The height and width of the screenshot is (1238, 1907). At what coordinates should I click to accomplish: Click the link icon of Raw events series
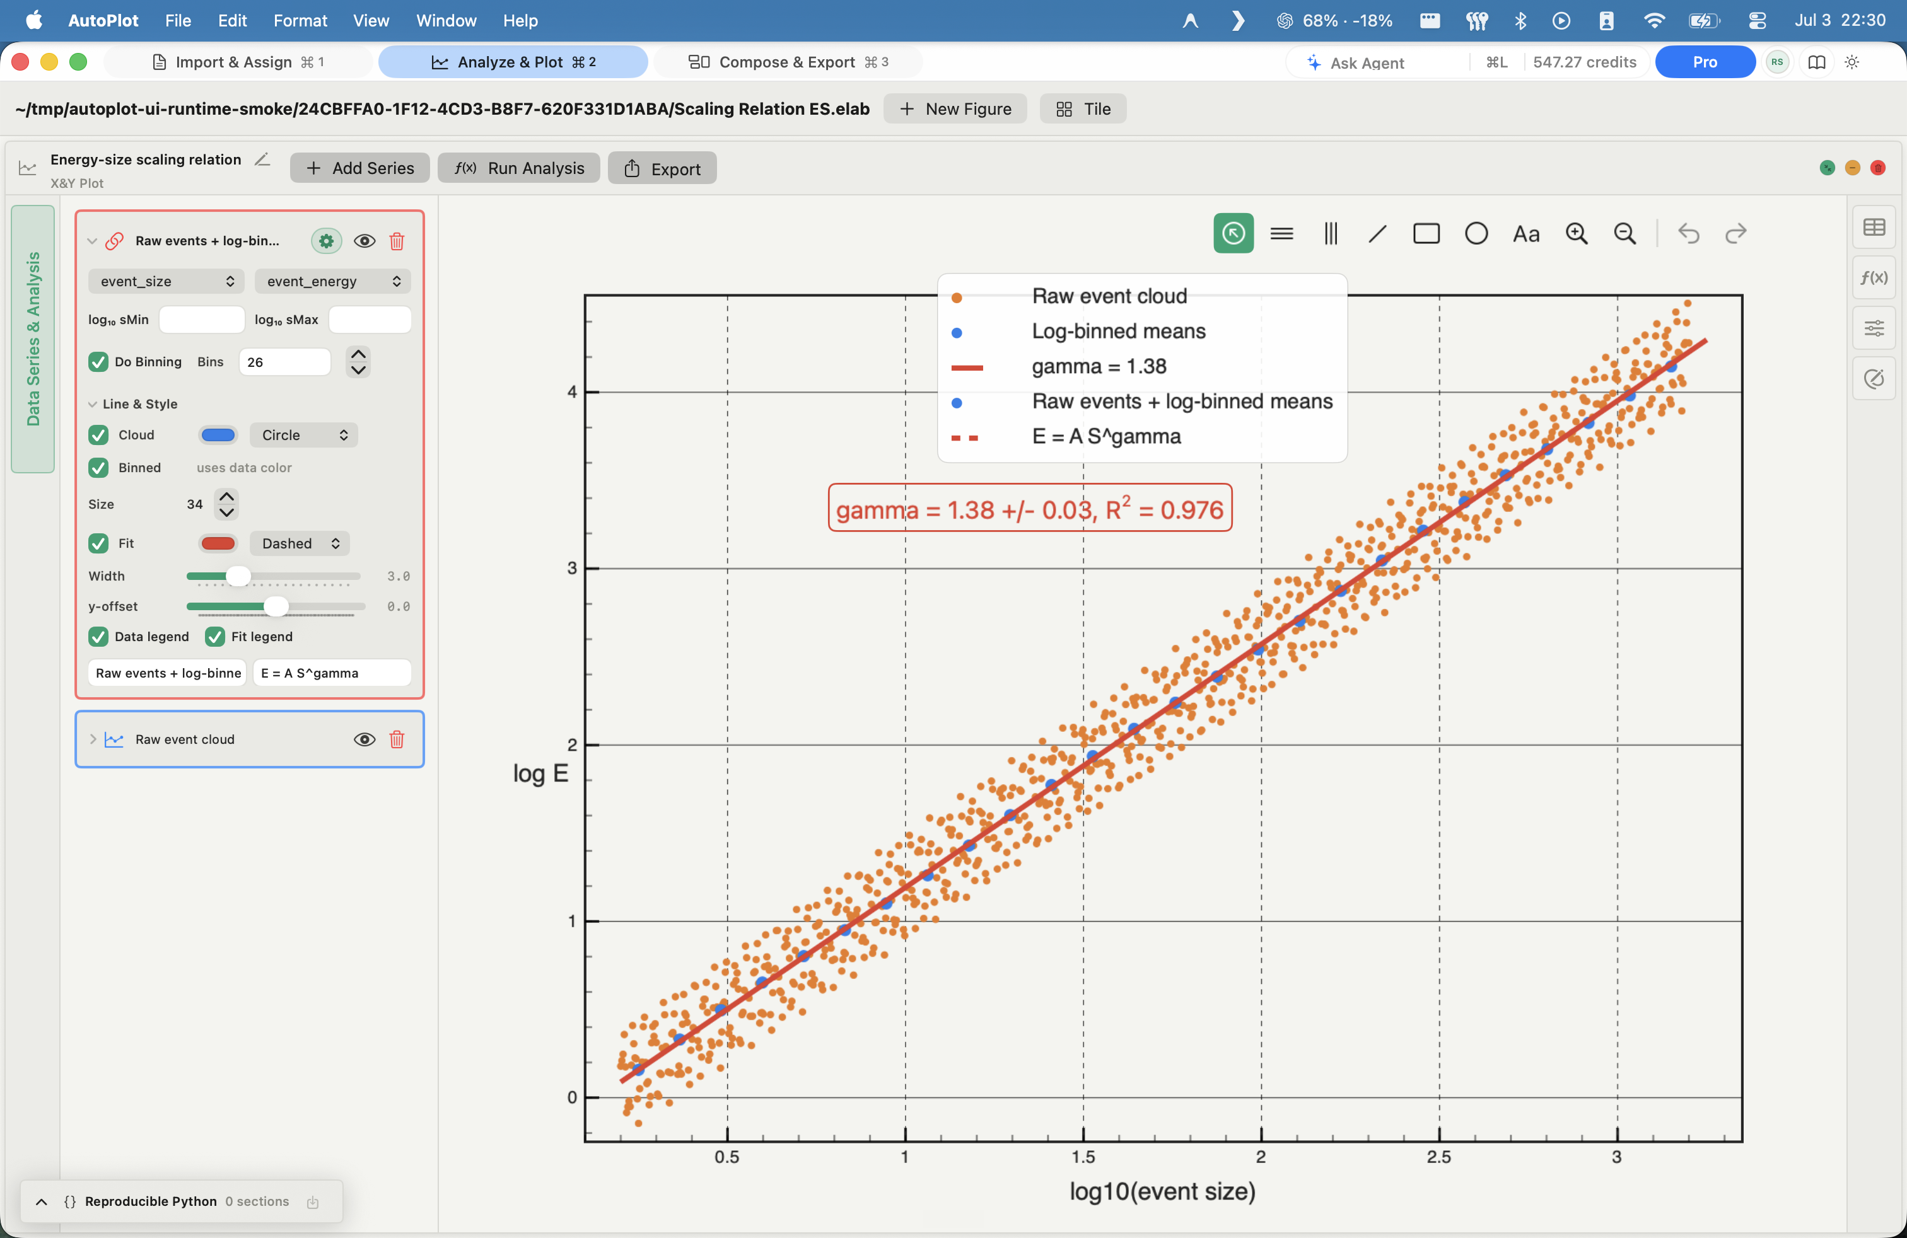click(x=115, y=240)
